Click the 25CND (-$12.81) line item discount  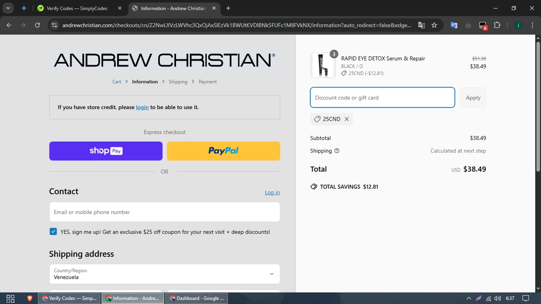[x=362, y=73]
